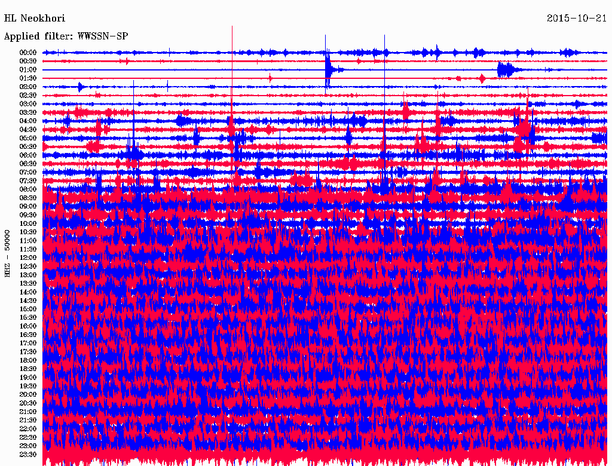612x466 pixels.
Task: Select the 06:30 time label
Action: 28,164
